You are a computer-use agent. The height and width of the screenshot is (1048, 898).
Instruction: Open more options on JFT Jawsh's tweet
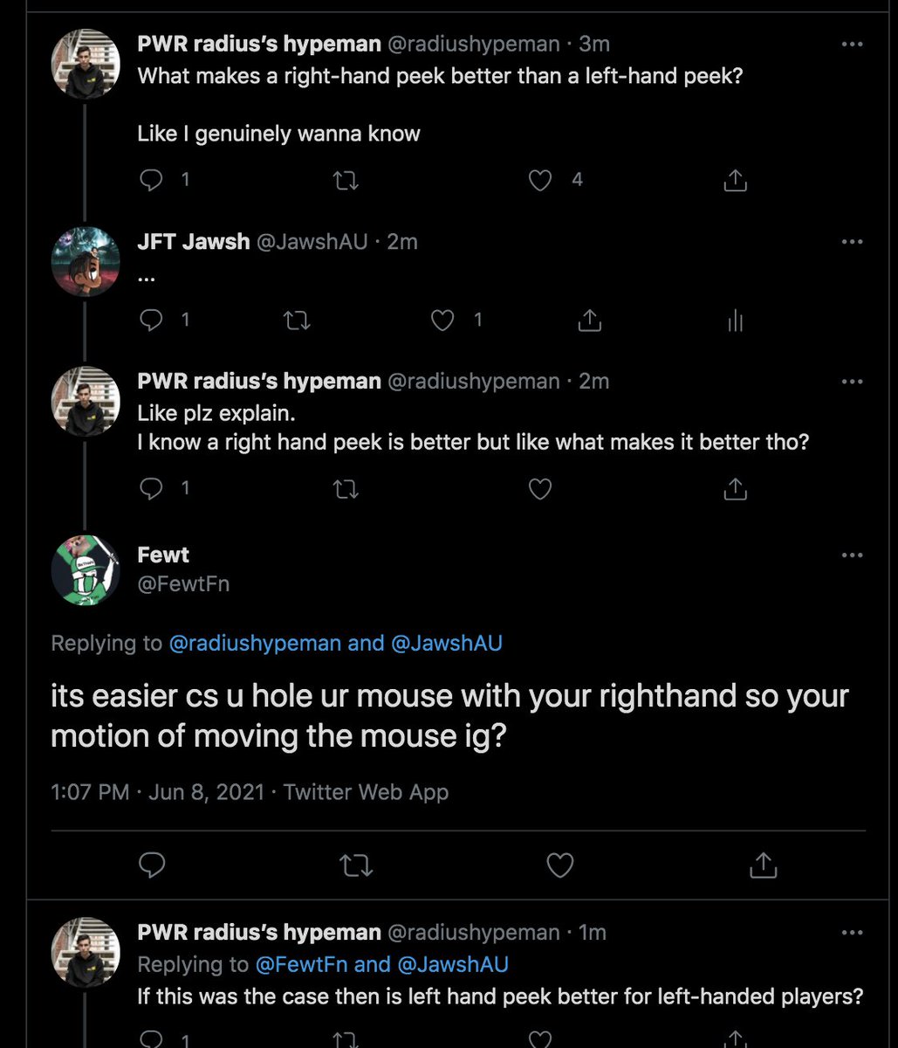[x=852, y=242]
